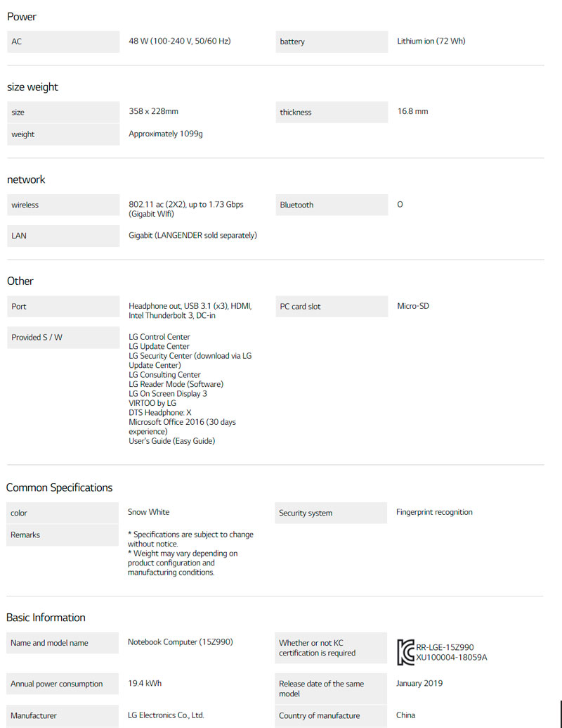
Task: Select the 'Approximately 1099g' weight value
Action: point(166,134)
